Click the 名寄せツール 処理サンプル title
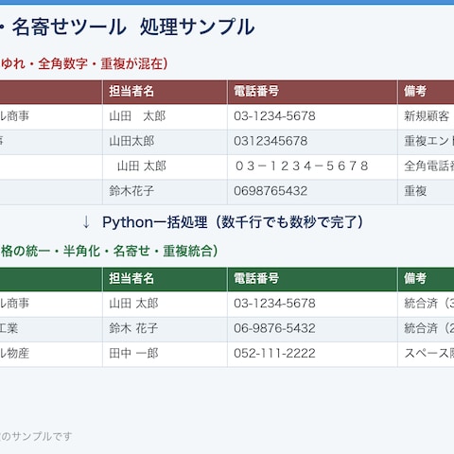The height and width of the screenshot is (454, 454). point(133,27)
